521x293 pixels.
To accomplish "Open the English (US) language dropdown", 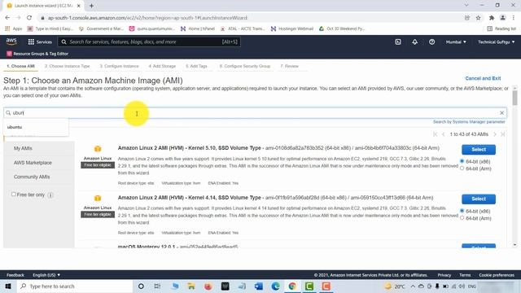I will tap(46, 275).
